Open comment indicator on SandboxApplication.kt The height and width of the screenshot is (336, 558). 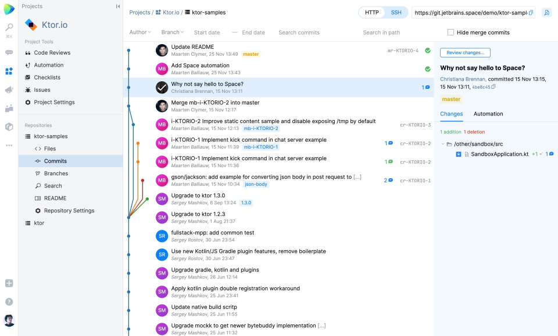pyautogui.click(x=549, y=154)
